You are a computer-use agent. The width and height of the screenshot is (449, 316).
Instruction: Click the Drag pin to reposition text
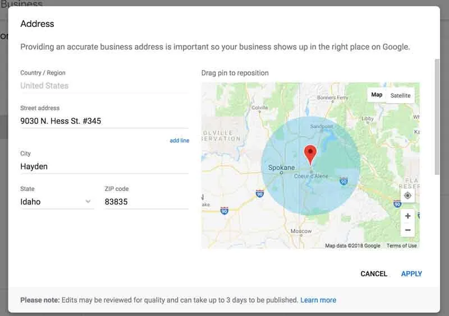[235, 73]
